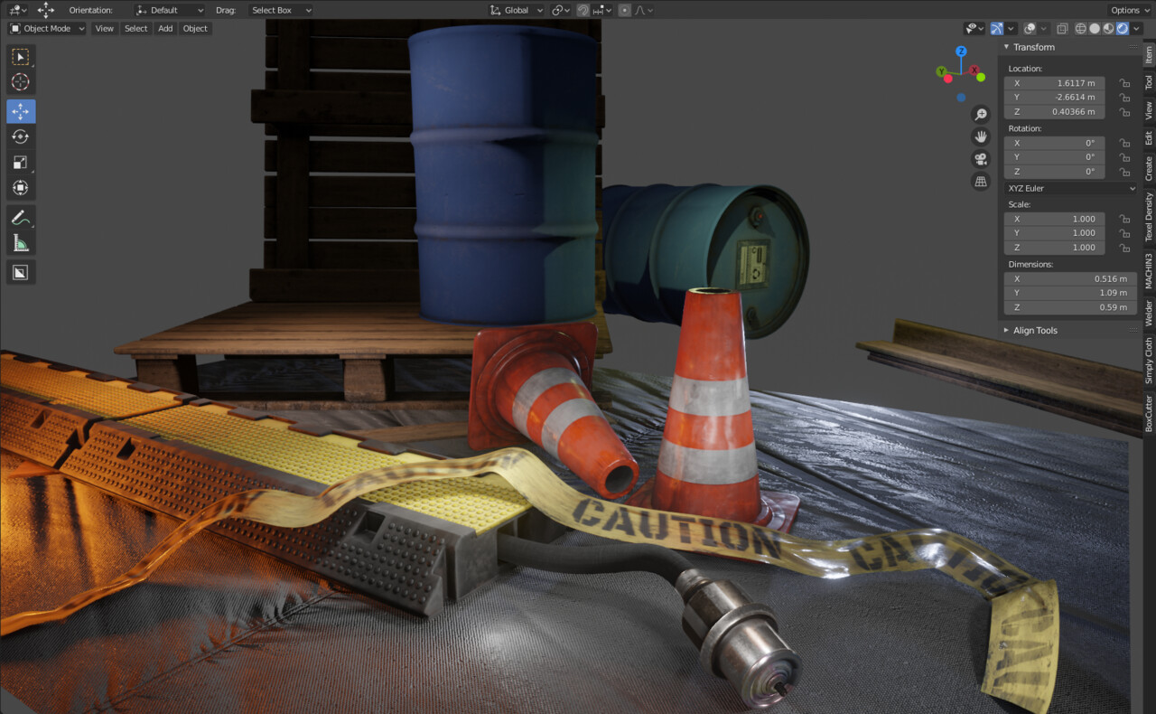The image size is (1156, 714).
Task: Open the pivot point link menu
Action: point(561,10)
